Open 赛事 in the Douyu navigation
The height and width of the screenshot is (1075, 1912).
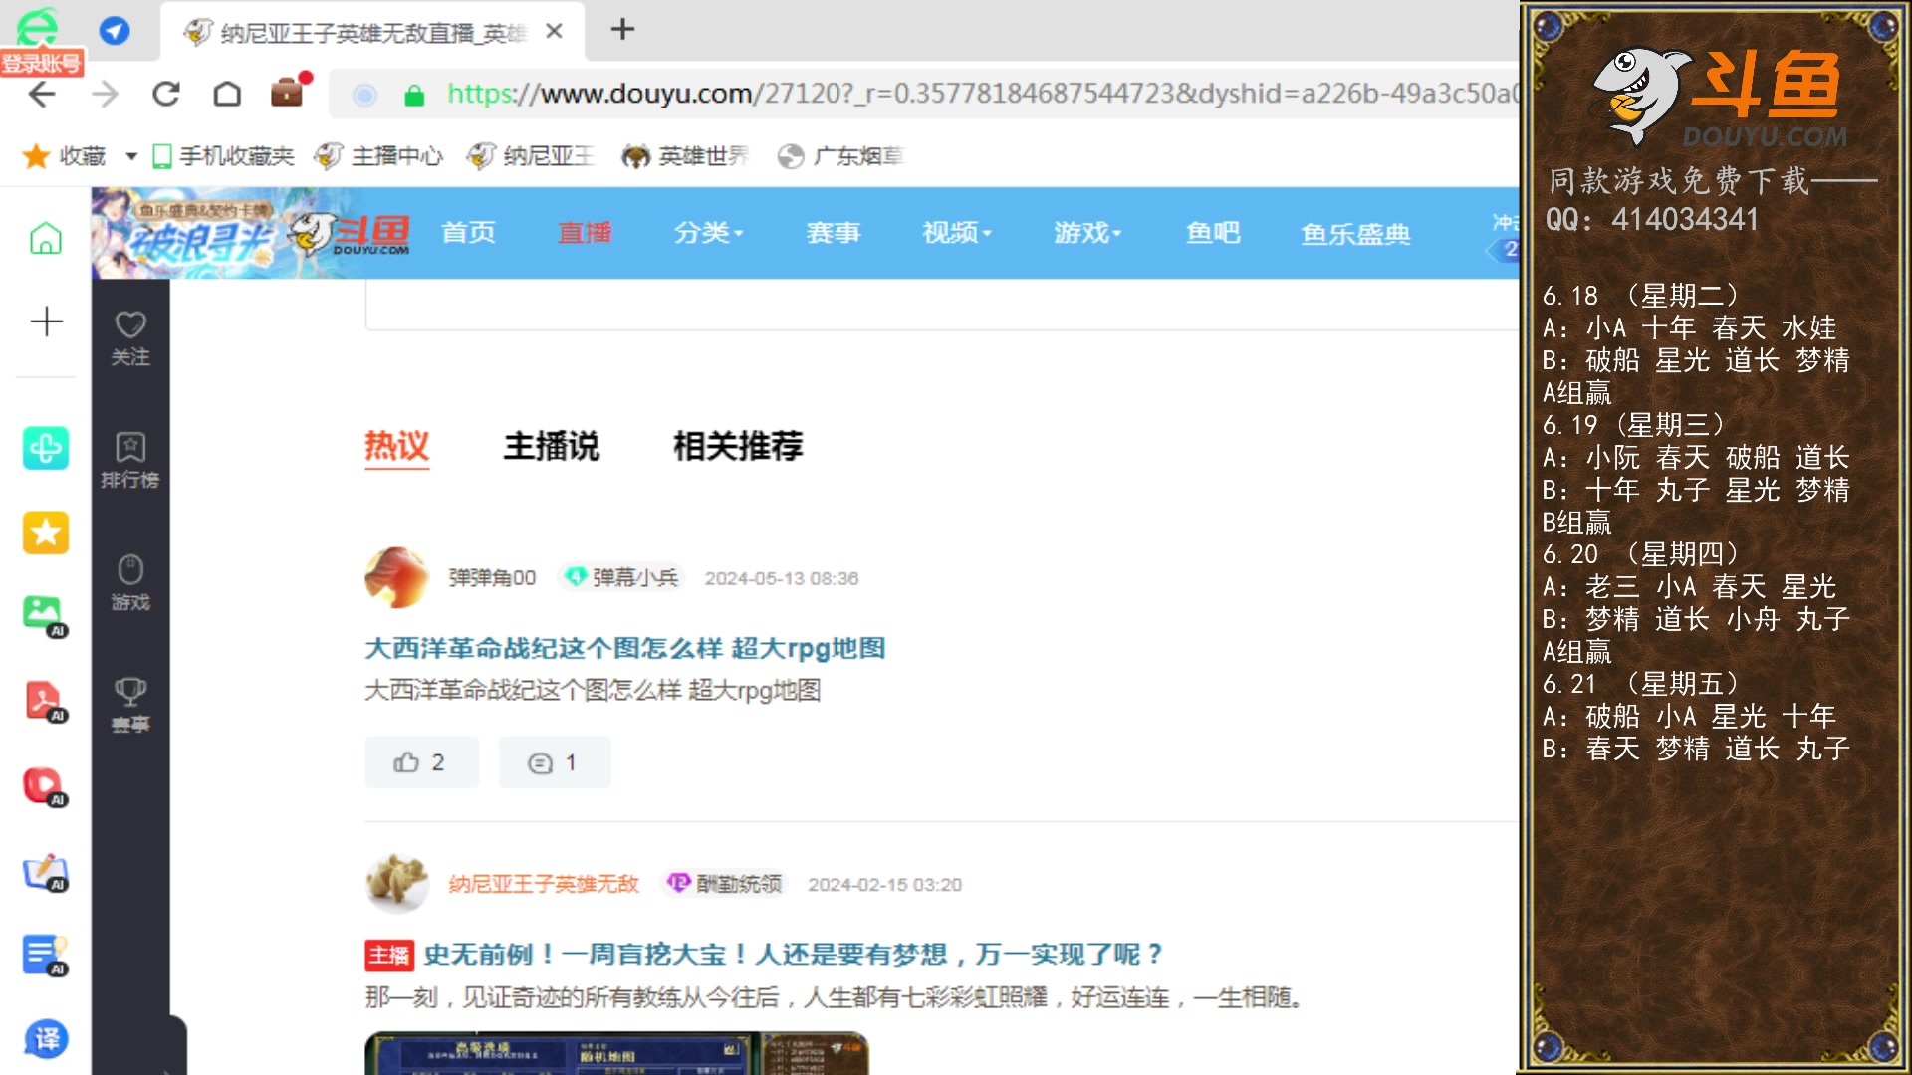(x=833, y=233)
